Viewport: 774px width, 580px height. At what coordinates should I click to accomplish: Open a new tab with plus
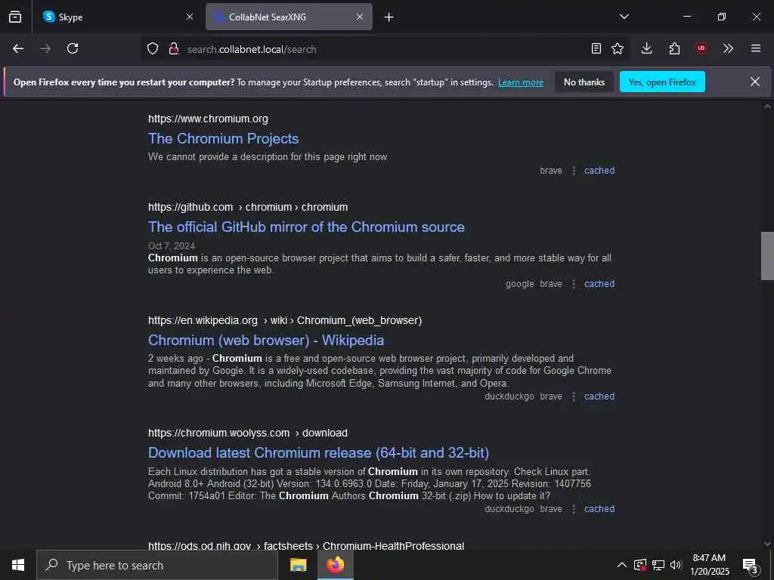tap(389, 17)
